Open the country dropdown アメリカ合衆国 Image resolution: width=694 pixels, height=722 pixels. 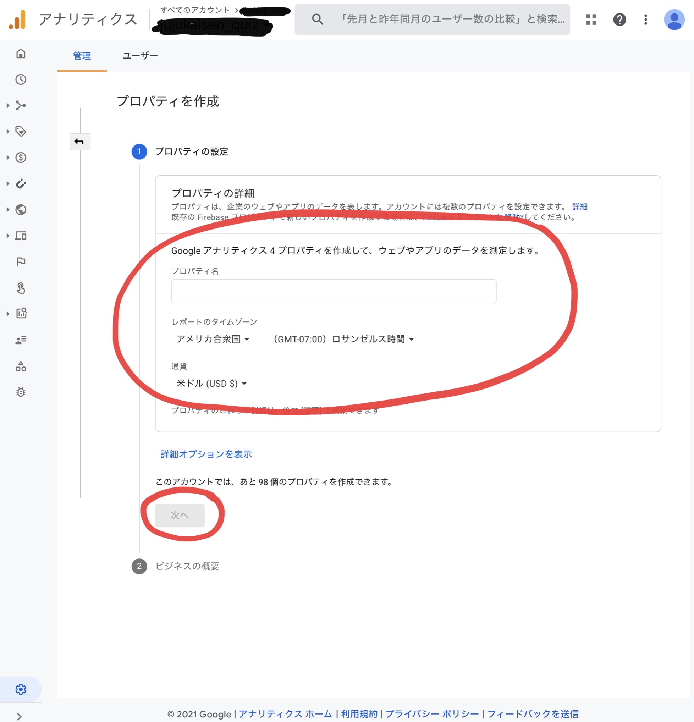coord(213,339)
